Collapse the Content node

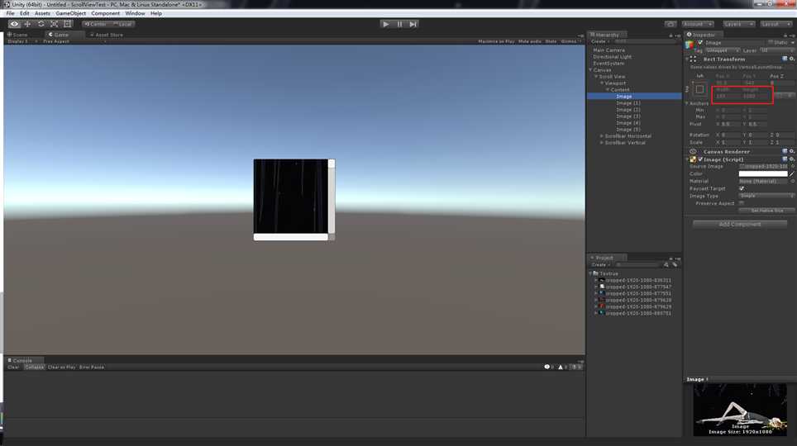(x=608, y=90)
